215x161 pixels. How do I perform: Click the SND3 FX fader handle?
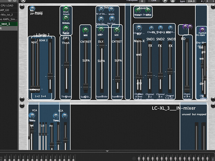click(170, 71)
